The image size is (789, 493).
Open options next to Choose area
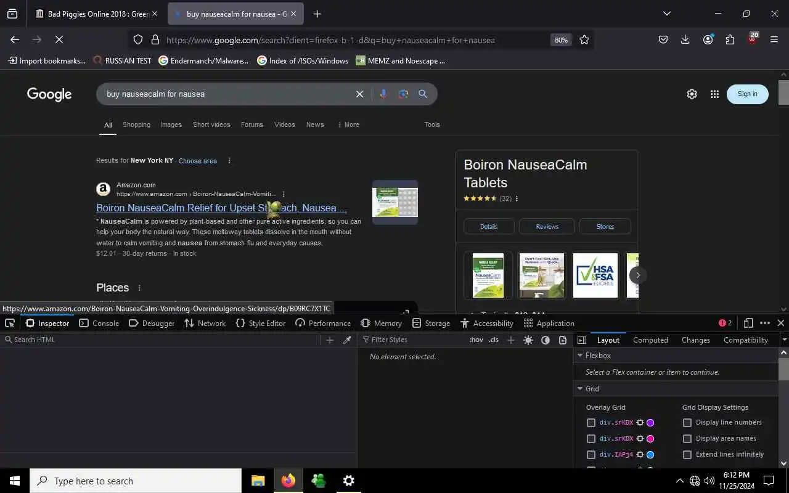click(229, 161)
